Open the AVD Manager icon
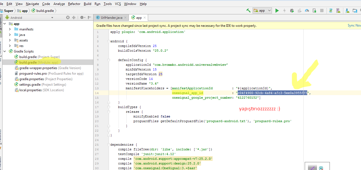The width and height of the screenshot is (361, 170). 338,11
